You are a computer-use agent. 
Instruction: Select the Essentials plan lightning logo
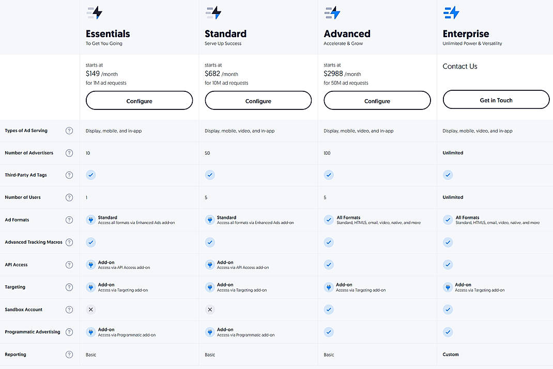click(x=94, y=12)
